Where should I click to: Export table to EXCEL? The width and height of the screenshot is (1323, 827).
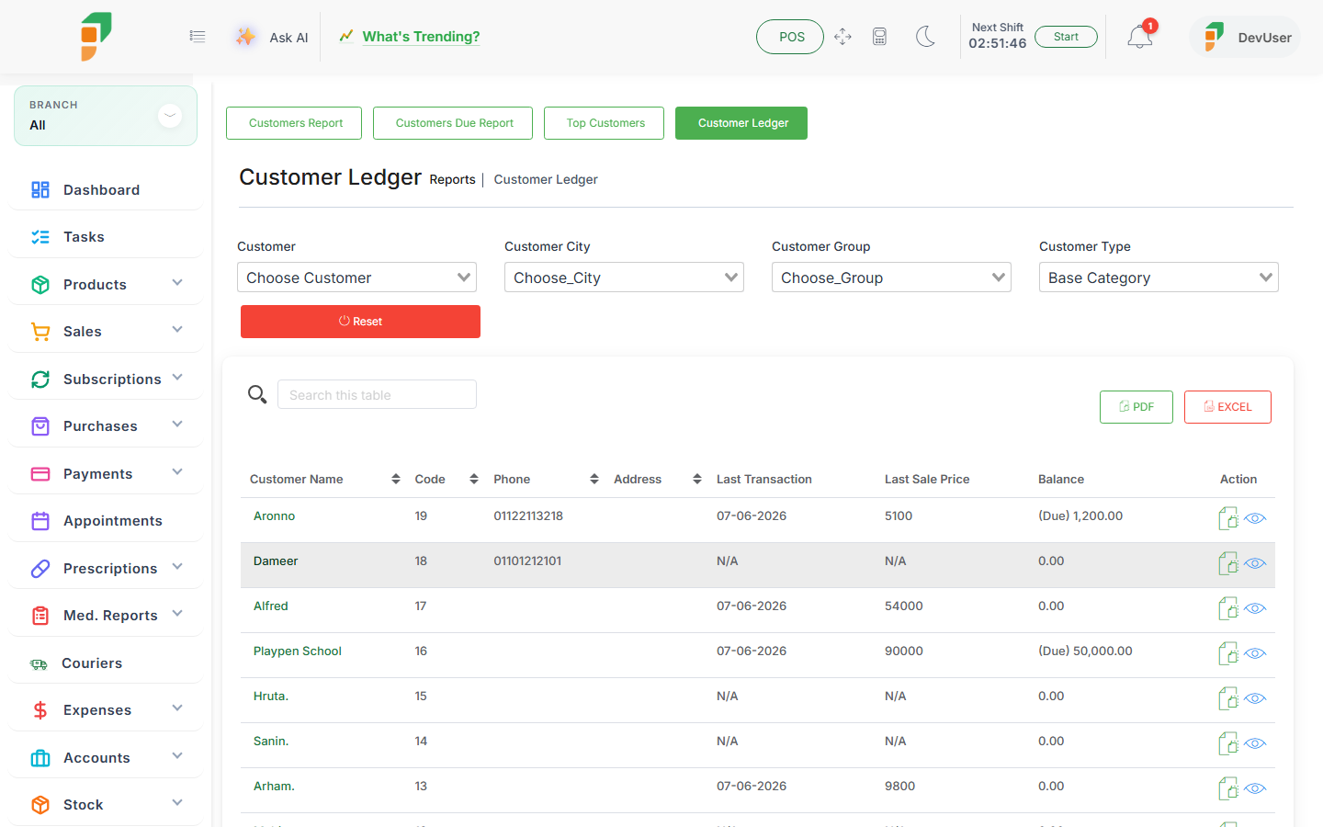[1227, 407]
